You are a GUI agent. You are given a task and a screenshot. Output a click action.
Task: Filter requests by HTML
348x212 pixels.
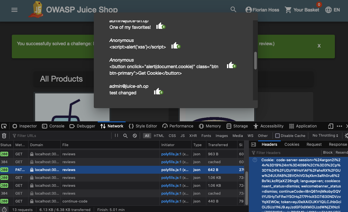(159, 136)
